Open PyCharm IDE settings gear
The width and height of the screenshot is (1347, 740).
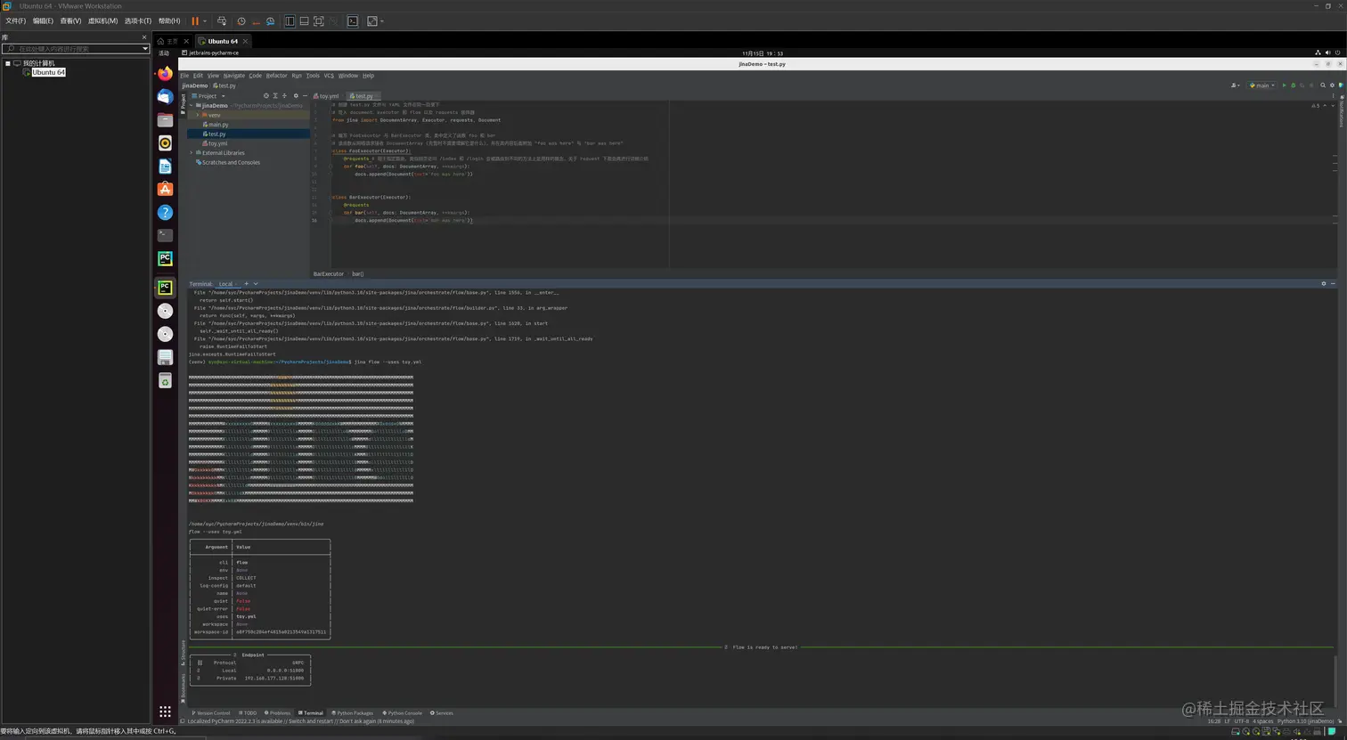1333,85
